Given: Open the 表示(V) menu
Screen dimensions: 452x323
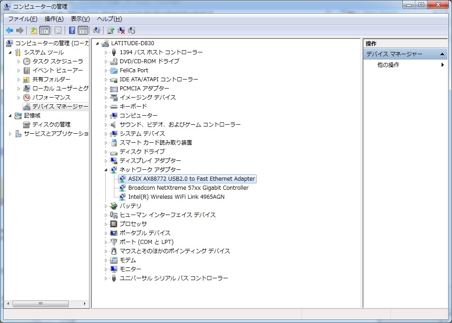Looking at the screenshot, I should [80, 19].
